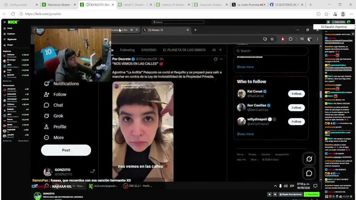Switch to the JoacoLam Stream browser tab

(x=211, y=5)
